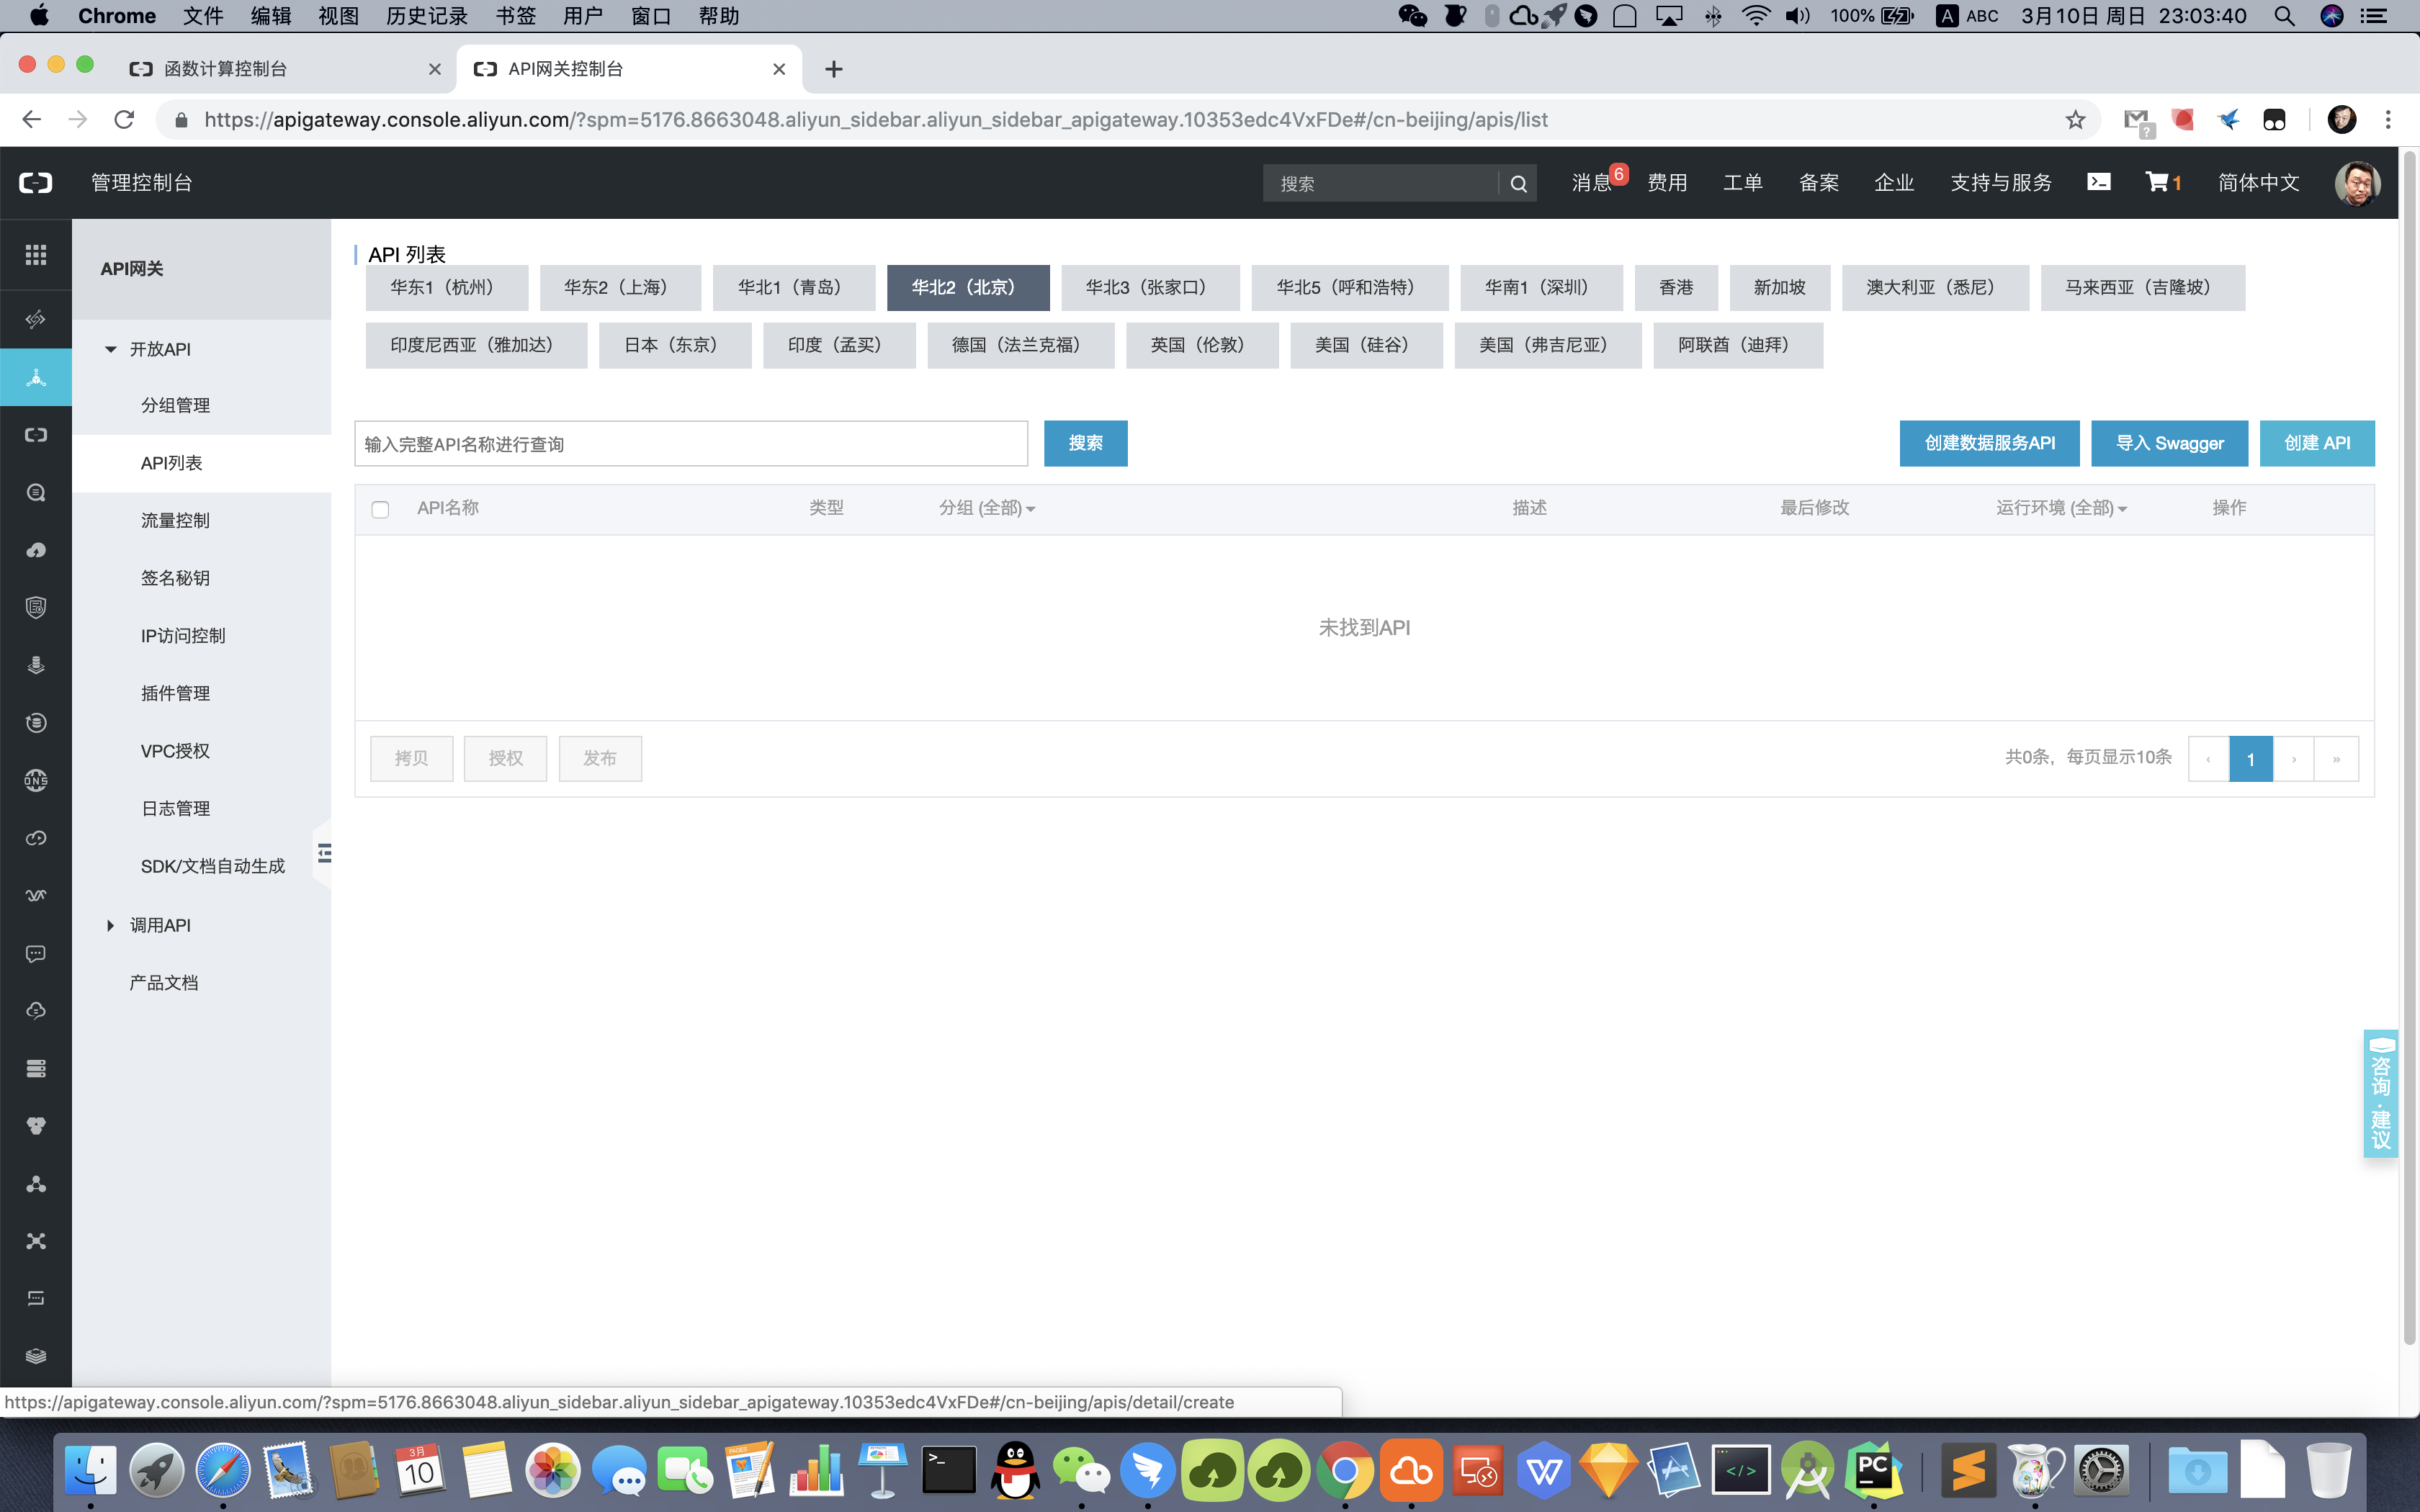This screenshot has width=2420, height=1512.
Task: Open 费用 in console header
Action: 1667,183
